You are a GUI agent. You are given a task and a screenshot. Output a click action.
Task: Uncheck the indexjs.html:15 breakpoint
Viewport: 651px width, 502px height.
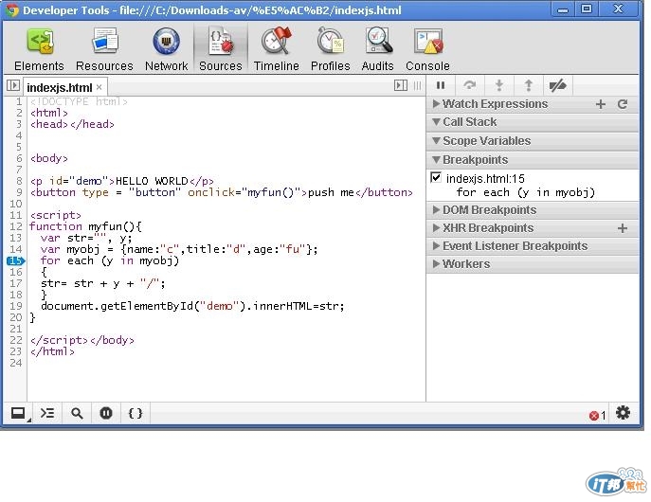coord(436,177)
